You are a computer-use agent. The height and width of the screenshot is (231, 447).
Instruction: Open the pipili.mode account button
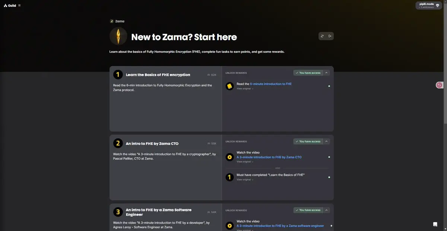429,5
